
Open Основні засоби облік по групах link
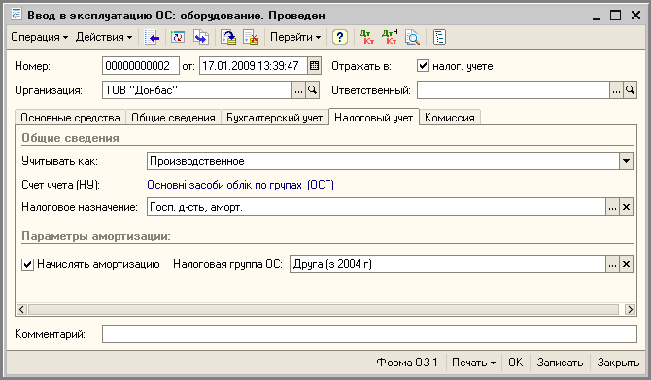(x=240, y=185)
